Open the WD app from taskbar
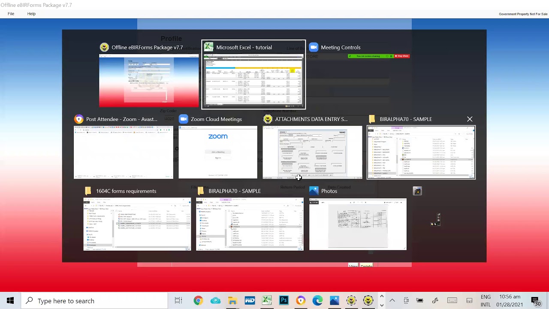Screen dimensions: 549x309 [x=250, y=301]
